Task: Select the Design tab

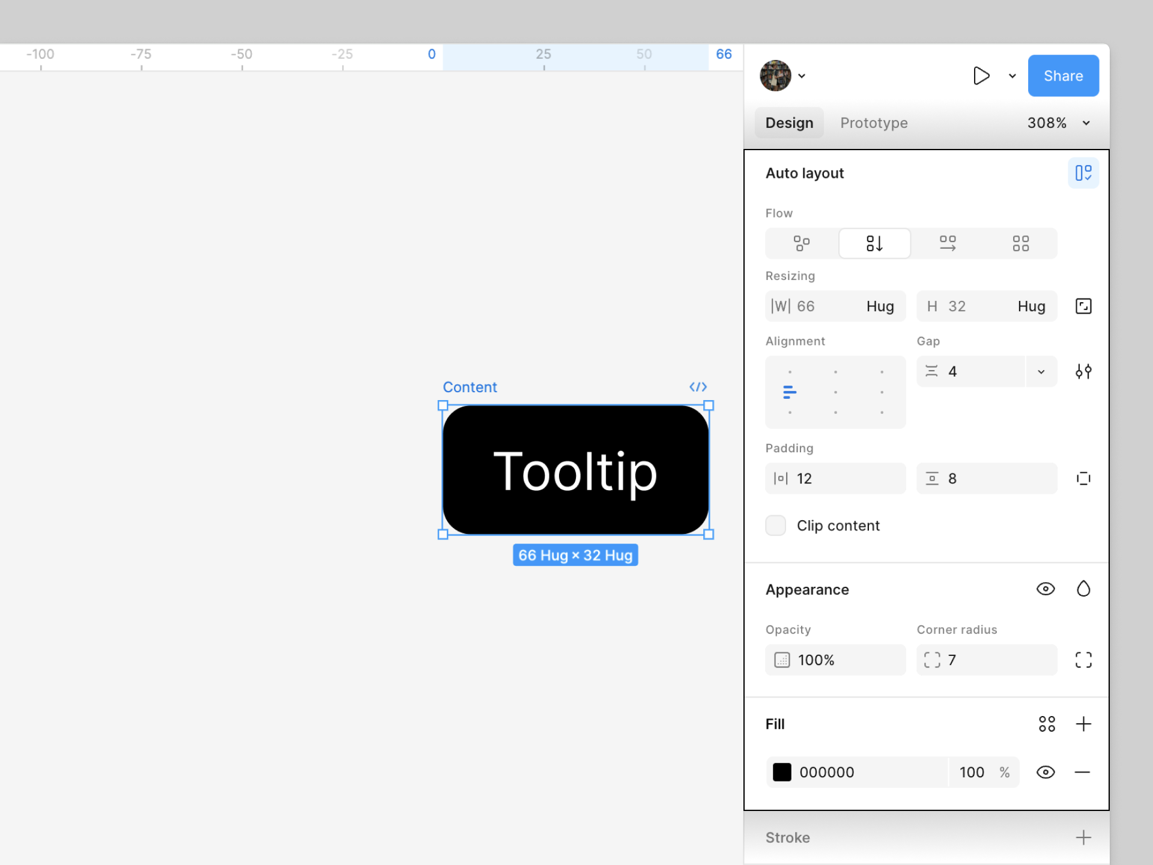Action: (x=789, y=123)
